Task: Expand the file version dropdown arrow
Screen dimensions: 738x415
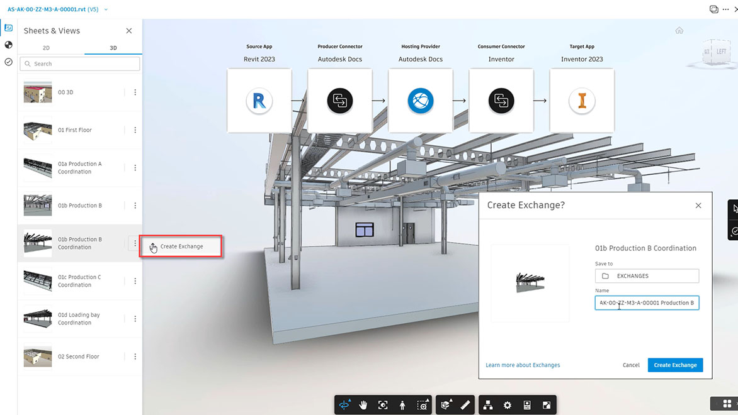Action: (106, 9)
